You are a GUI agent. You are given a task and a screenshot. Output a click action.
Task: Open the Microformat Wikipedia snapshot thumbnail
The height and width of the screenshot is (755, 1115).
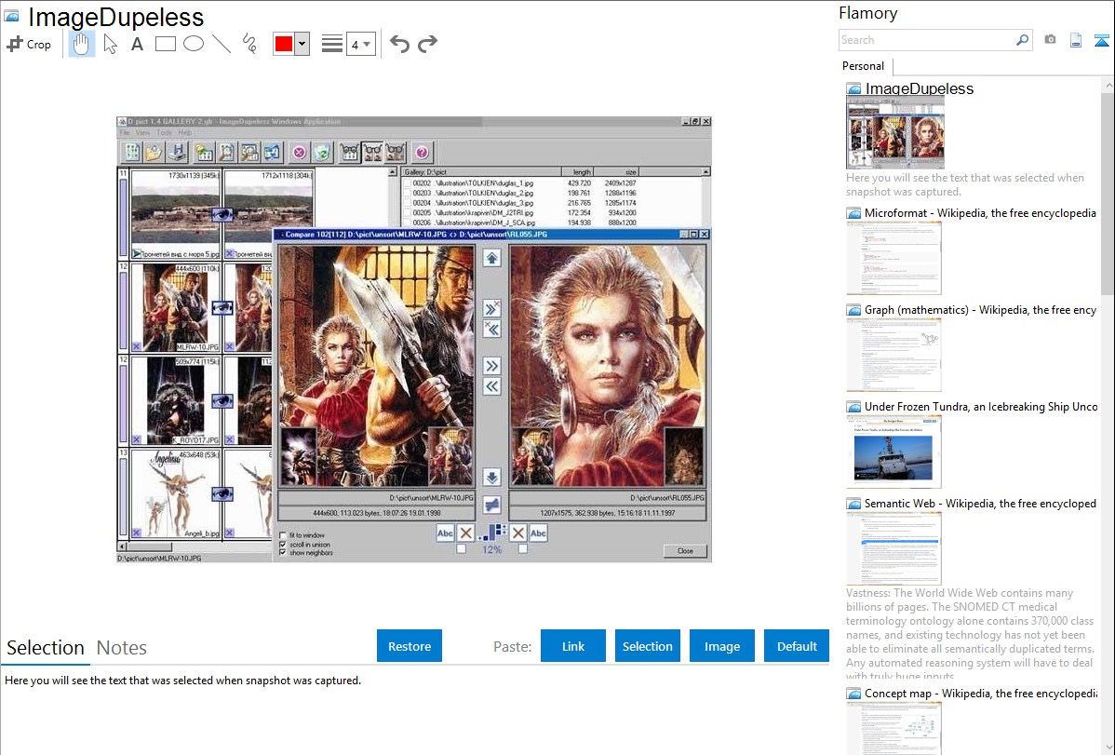[x=893, y=258]
